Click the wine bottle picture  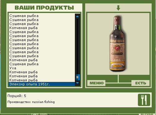117,44
